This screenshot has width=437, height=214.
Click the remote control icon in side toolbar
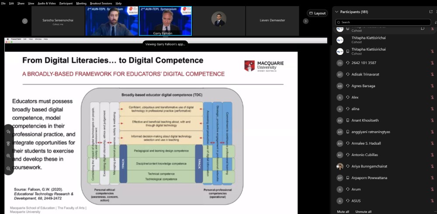point(8,143)
